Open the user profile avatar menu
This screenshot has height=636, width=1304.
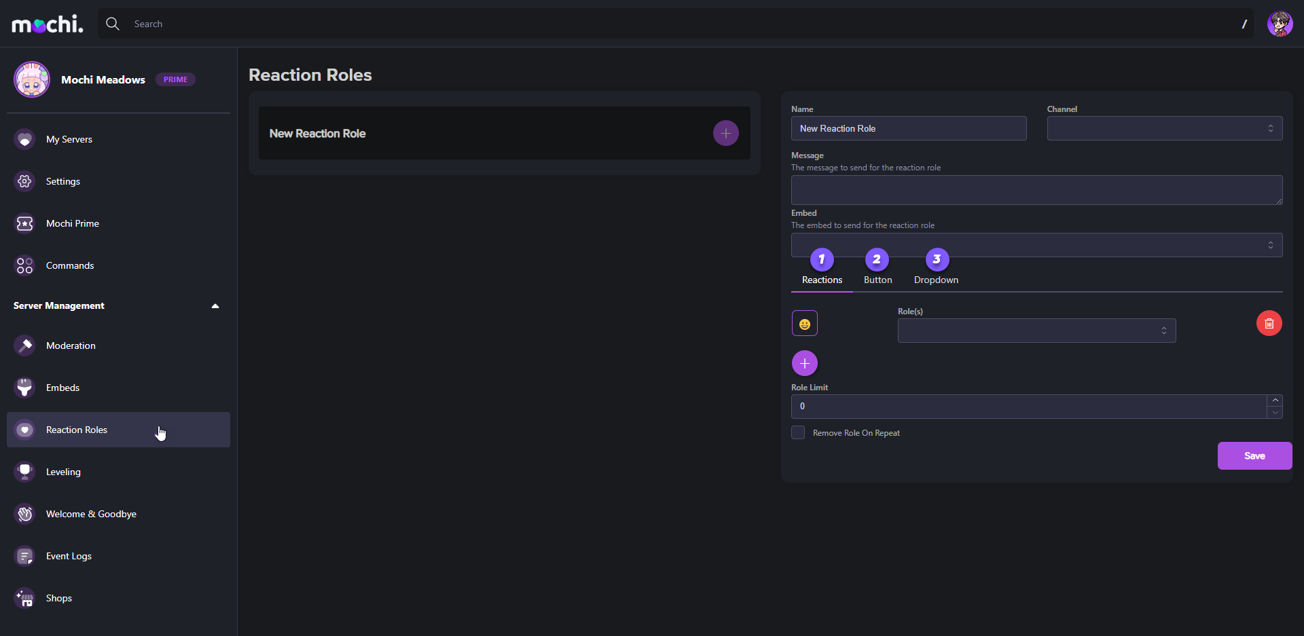tap(1280, 24)
